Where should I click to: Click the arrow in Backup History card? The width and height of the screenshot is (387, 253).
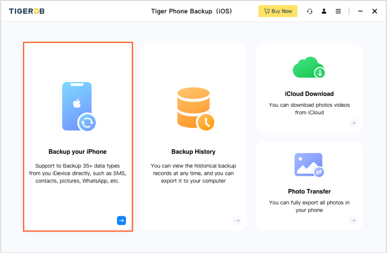pyautogui.click(x=237, y=220)
